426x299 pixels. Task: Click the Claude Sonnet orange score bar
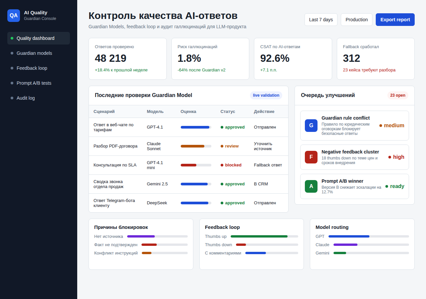point(196,146)
